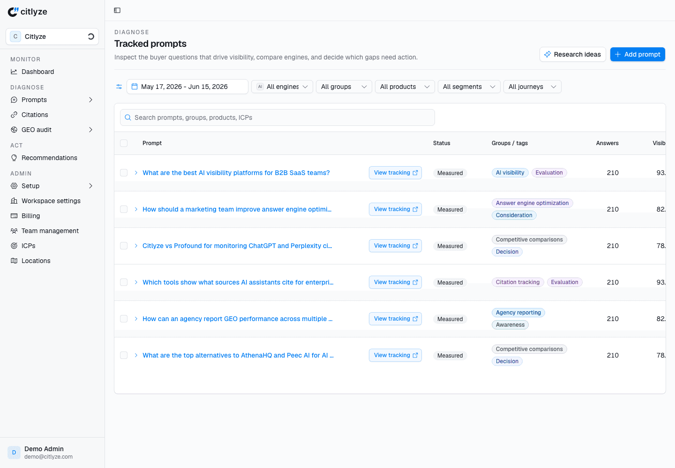Click the Locations map icon
Image resolution: width=675 pixels, height=468 pixels.
tap(14, 261)
